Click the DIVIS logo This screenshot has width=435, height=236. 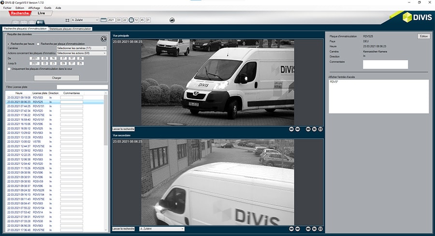click(417, 17)
